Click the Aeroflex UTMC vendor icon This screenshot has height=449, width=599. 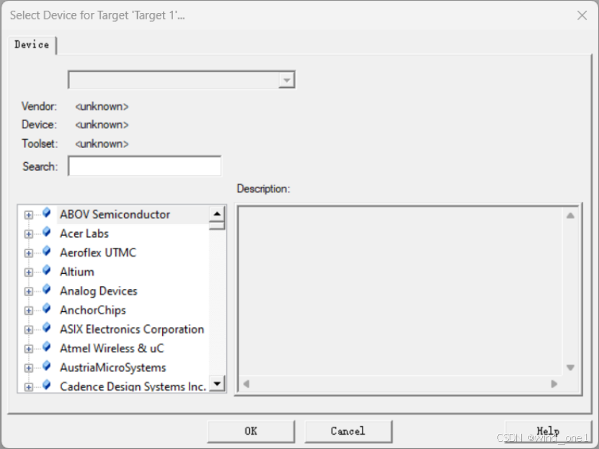click(47, 252)
